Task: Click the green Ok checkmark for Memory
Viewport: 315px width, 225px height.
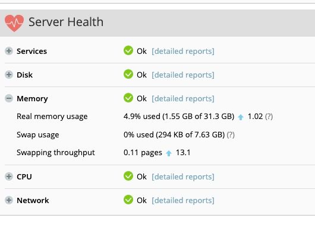Action: 128,98
